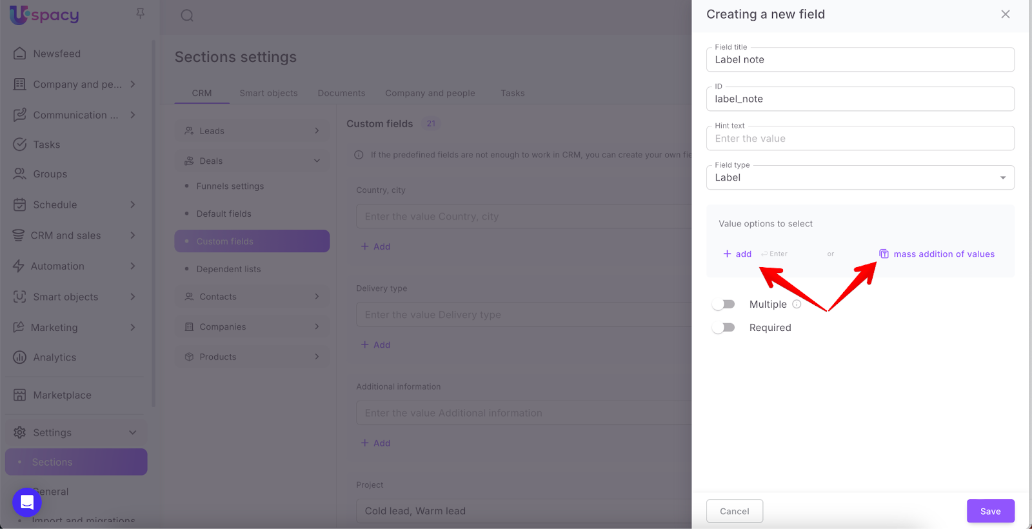Click the Hint text input field

tap(860, 139)
